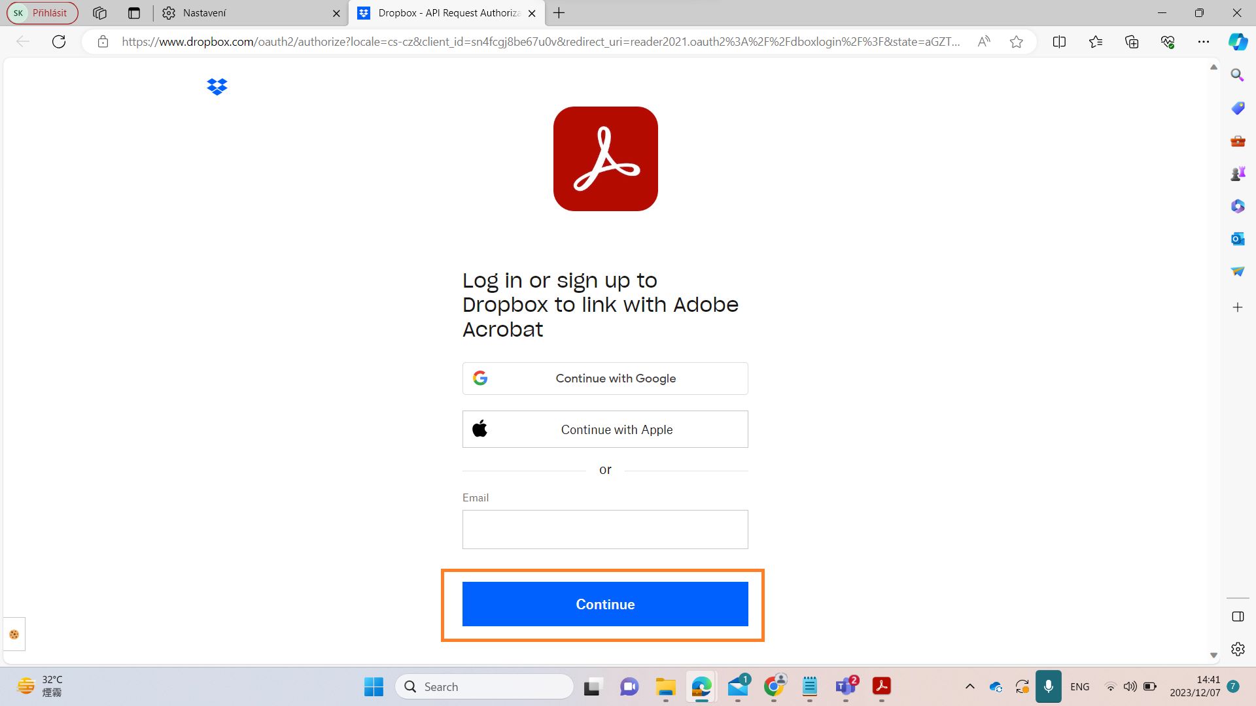Expand the hidden system tray icons chevron

click(x=970, y=686)
